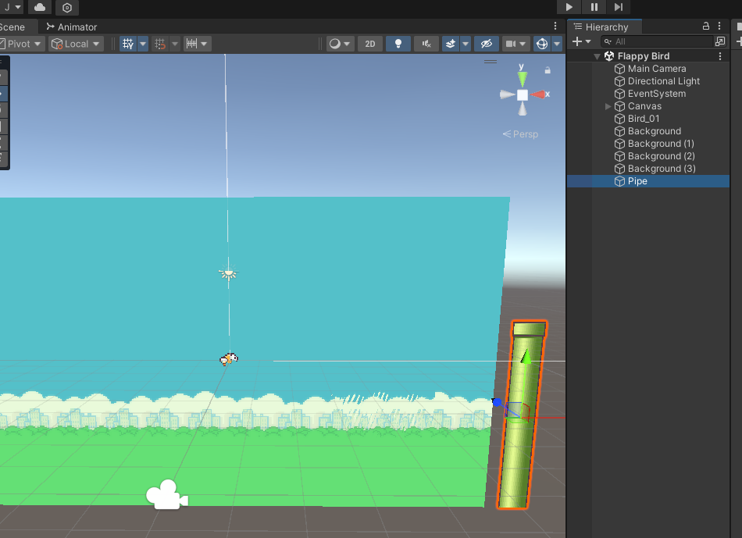
Task: Open the Hierarchy panel three-dot menu
Action: (x=719, y=26)
